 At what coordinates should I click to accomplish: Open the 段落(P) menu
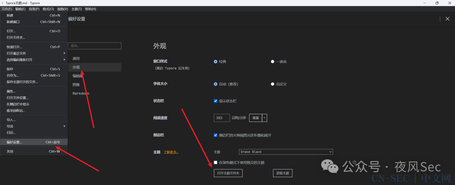click(34, 9)
